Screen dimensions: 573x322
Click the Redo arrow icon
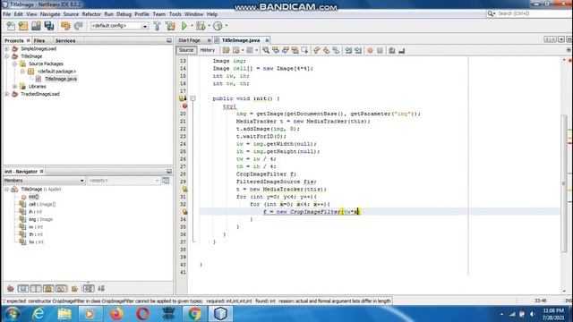[78, 26]
